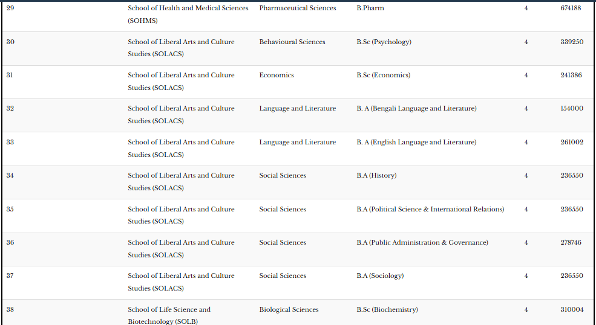
Task: Select B.A (Public Administration & Governance)
Action: (x=422, y=243)
